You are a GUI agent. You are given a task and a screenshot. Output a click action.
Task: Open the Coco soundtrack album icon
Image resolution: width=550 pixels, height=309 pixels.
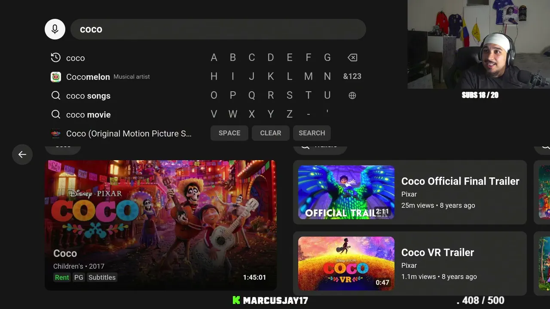click(x=55, y=133)
